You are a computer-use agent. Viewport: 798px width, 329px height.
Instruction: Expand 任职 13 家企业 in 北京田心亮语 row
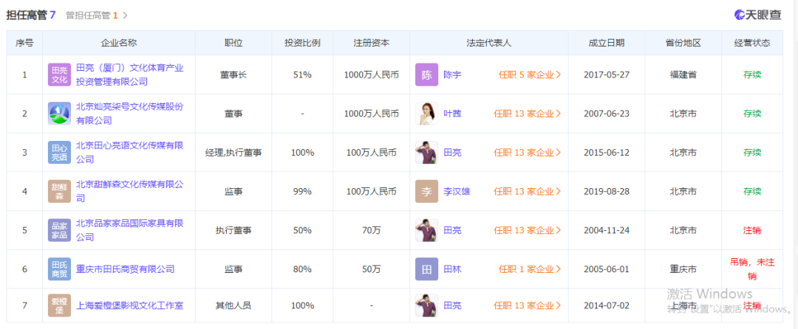(x=528, y=152)
